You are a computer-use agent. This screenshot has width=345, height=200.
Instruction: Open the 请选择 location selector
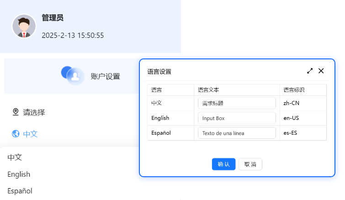[34, 112]
